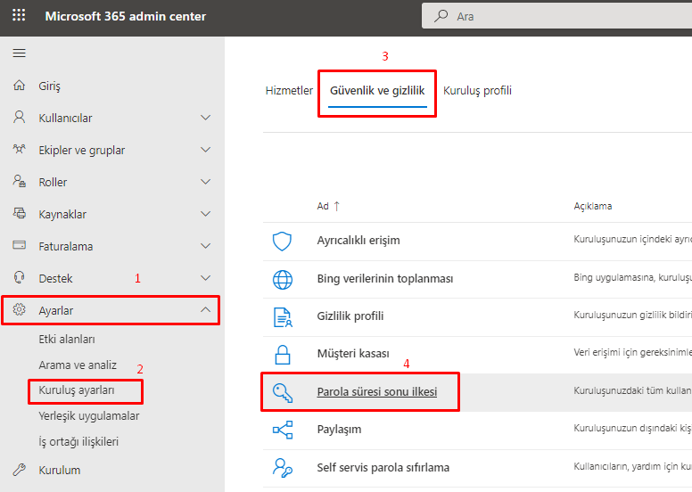Click the key icon for Parola süresi sonu ilkesi
Image resolution: width=692 pixels, height=492 pixels.
(282, 391)
